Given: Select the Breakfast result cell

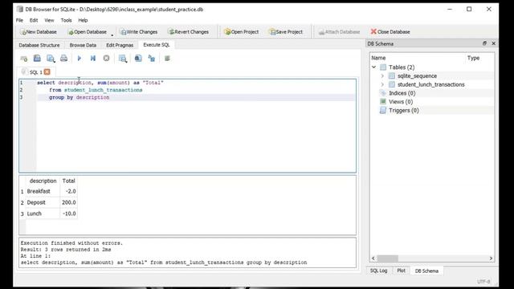Looking at the screenshot, I should 43,191.
